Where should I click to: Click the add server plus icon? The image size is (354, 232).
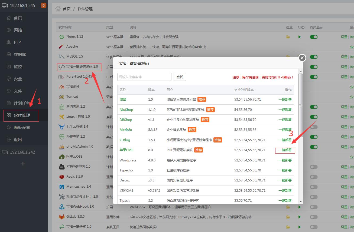[23, 164]
